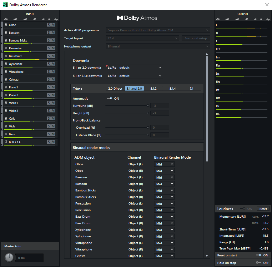Click the settings scrollbar down arrow
The width and height of the screenshot is (272, 267).
coord(206,256)
